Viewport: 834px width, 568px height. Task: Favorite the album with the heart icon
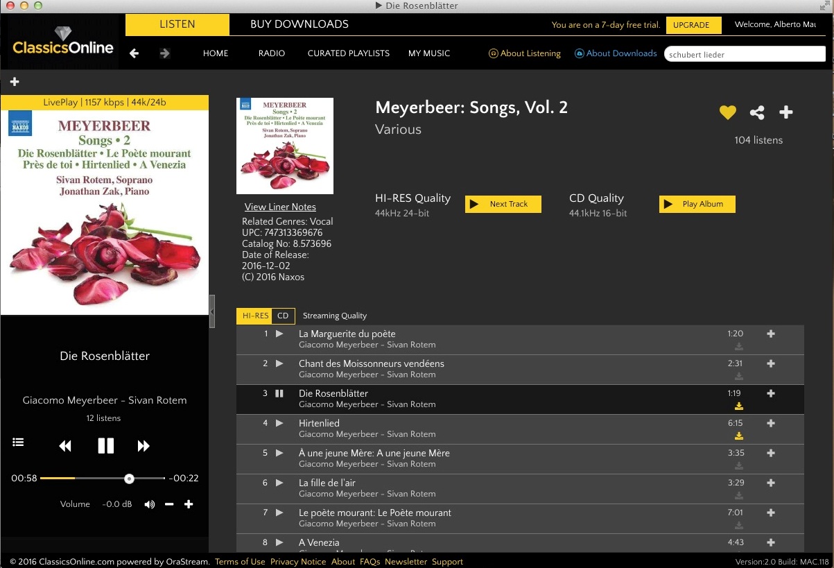[727, 112]
